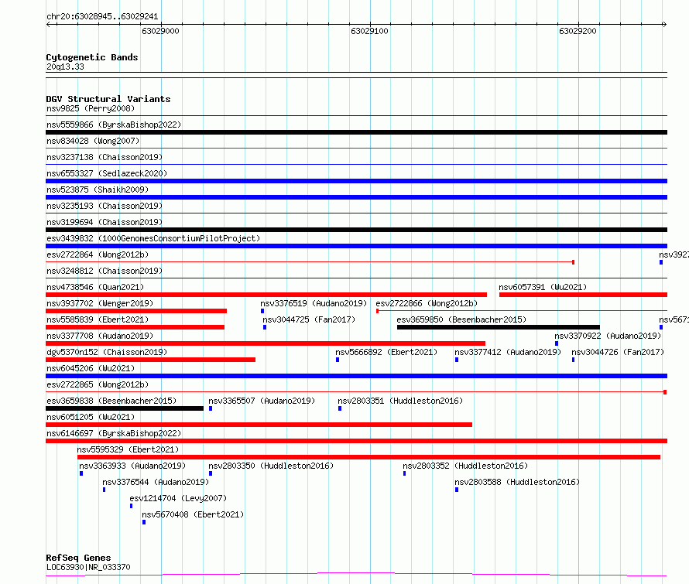Open nsv3237138 (Chaisson2019) variant
The image size is (689, 584).
(x=105, y=157)
